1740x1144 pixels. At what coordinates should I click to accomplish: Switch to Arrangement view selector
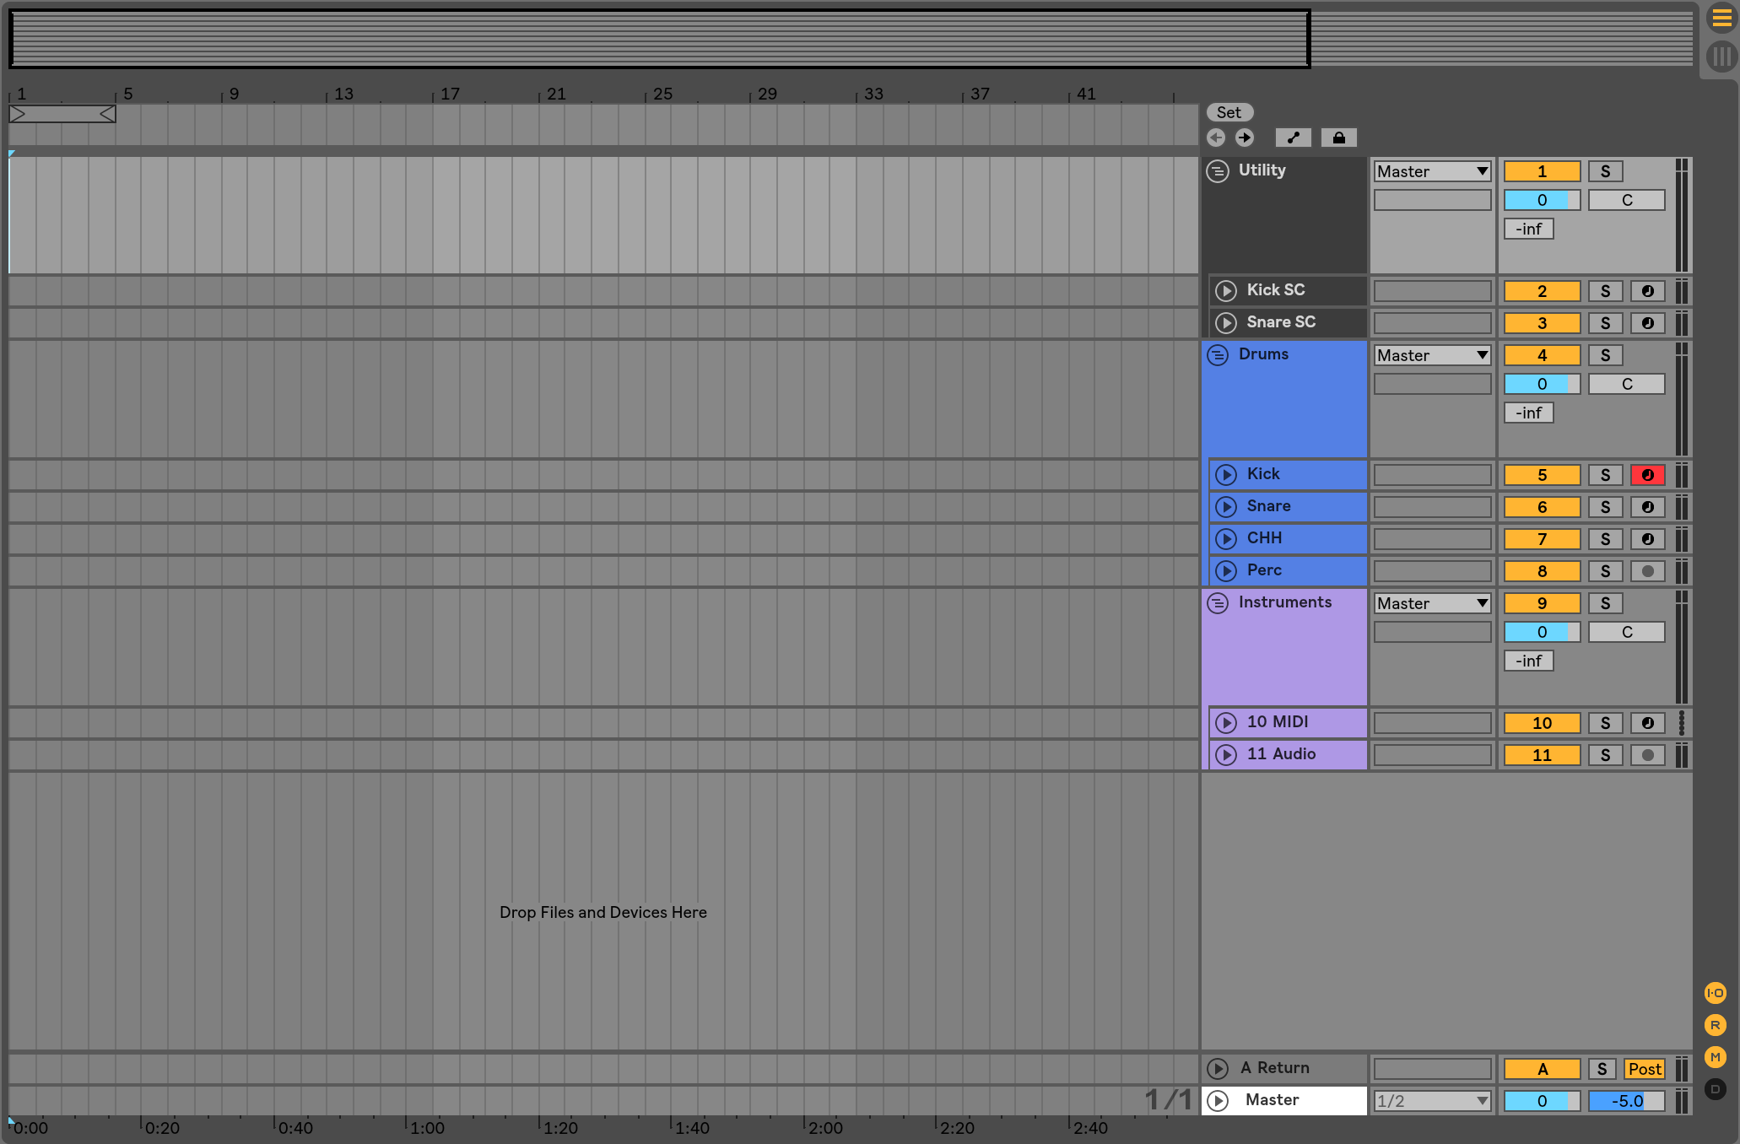(x=1721, y=18)
